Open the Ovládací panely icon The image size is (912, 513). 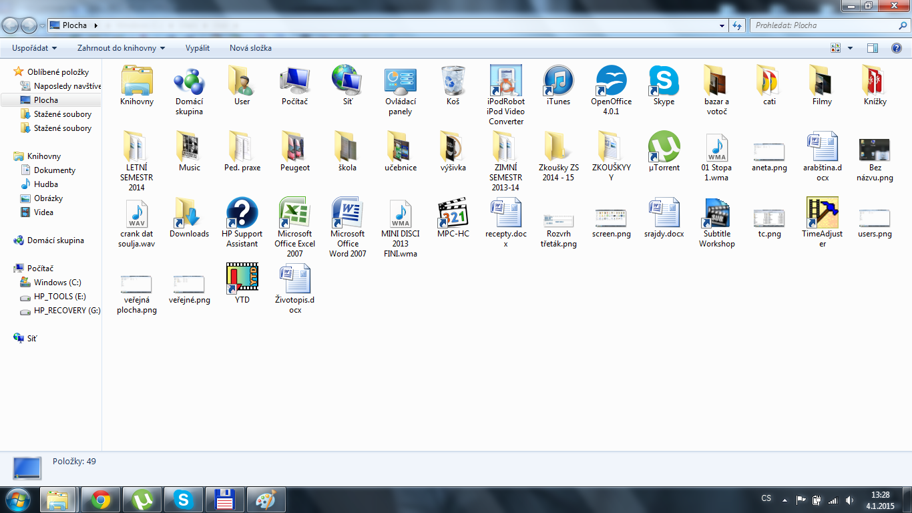(400, 81)
